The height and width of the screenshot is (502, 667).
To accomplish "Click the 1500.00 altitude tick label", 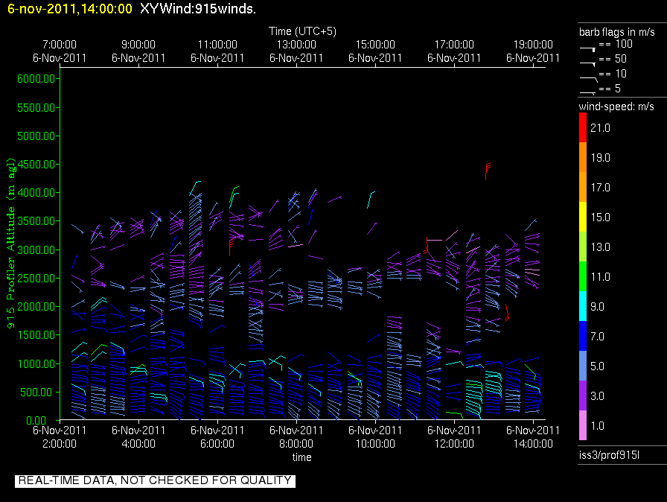I will [x=36, y=335].
